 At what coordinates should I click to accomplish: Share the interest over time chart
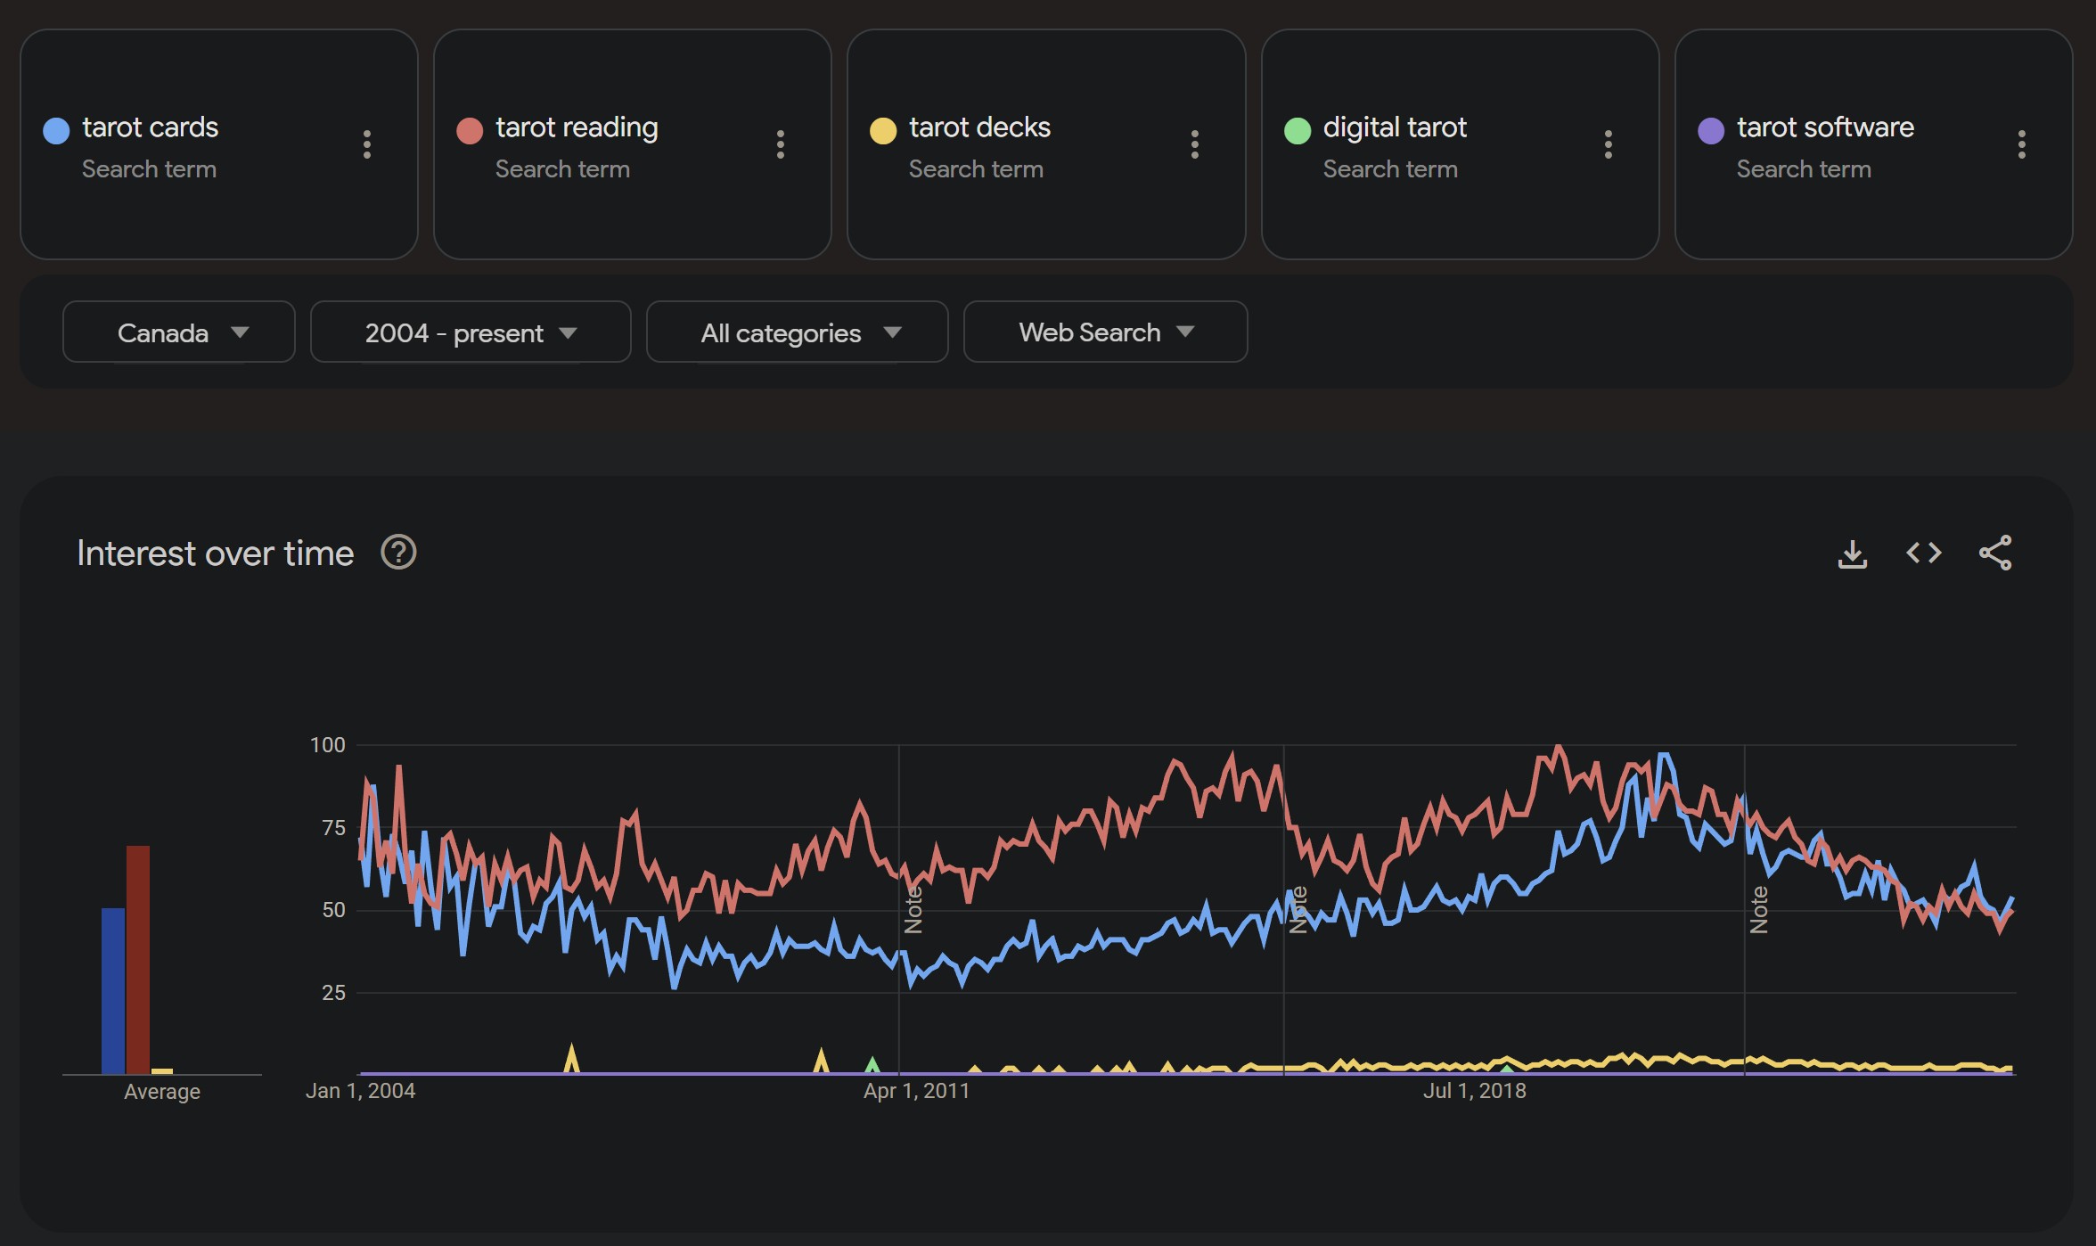[1994, 553]
